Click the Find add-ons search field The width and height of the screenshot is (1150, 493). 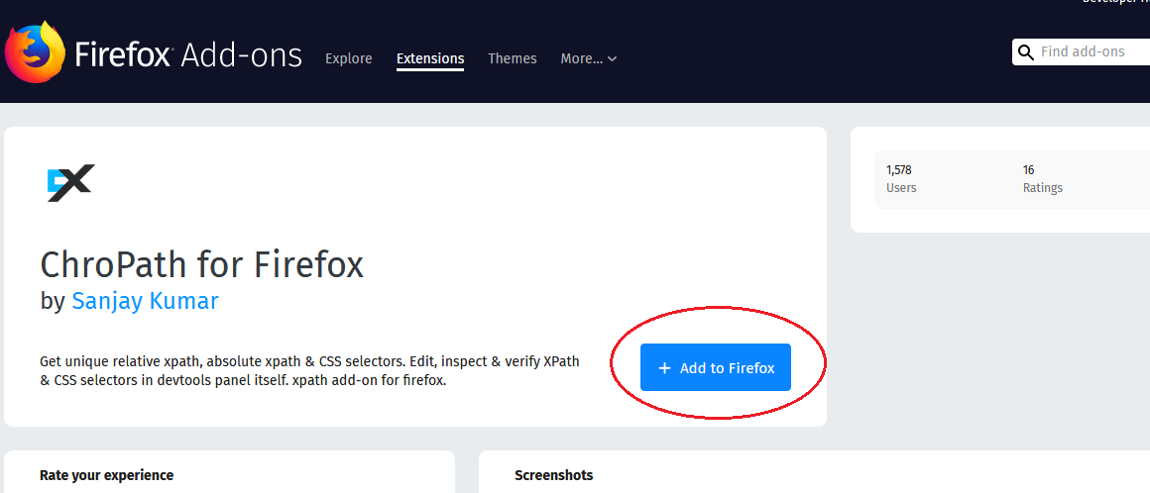tap(1081, 52)
